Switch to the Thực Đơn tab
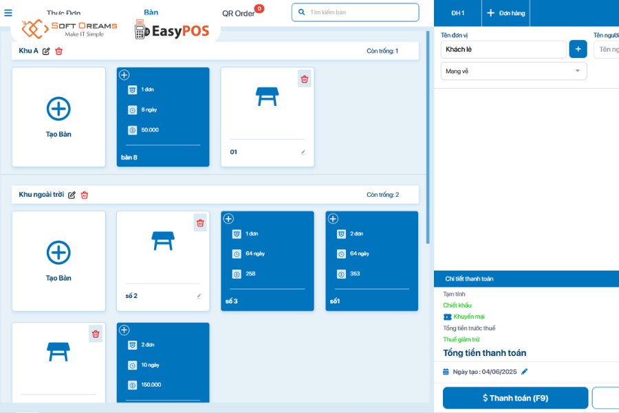The height and width of the screenshot is (413, 619). click(63, 12)
